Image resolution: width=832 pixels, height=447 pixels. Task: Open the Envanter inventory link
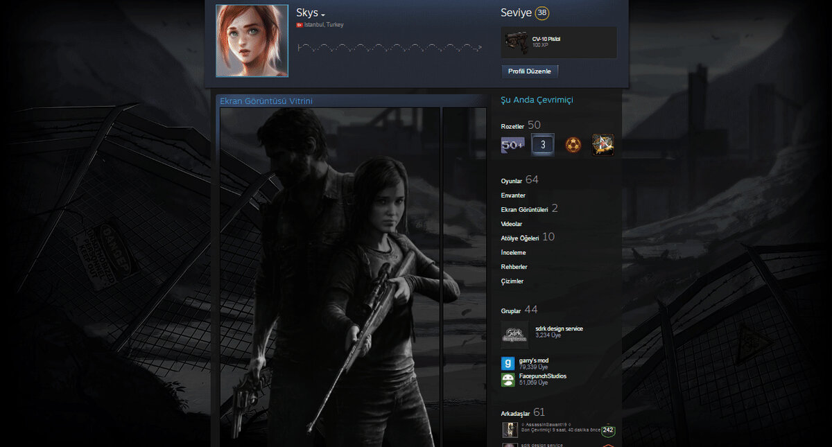(x=513, y=195)
